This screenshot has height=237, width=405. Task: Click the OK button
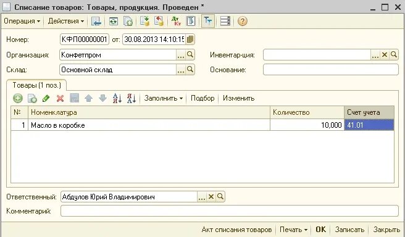tap(321, 230)
